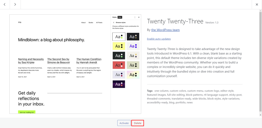
Task: Enable auto-updates for this theme
Action: [159, 39]
